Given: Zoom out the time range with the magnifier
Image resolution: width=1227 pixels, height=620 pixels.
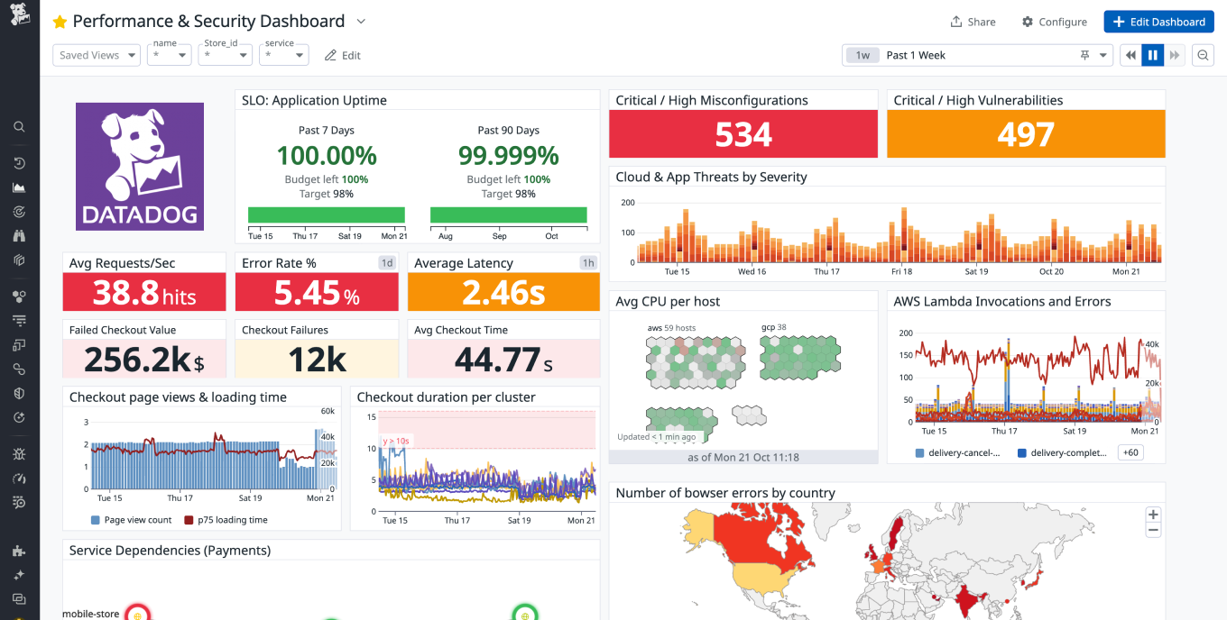Looking at the screenshot, I should point(1203,55).
